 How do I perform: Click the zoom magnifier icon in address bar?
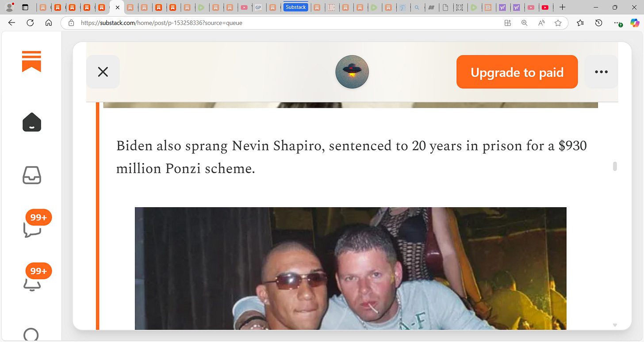click(x=524, y=23)
